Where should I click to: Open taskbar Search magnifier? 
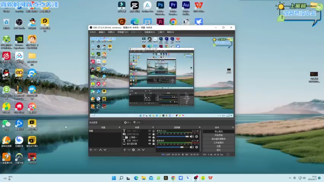coord(121,178)
